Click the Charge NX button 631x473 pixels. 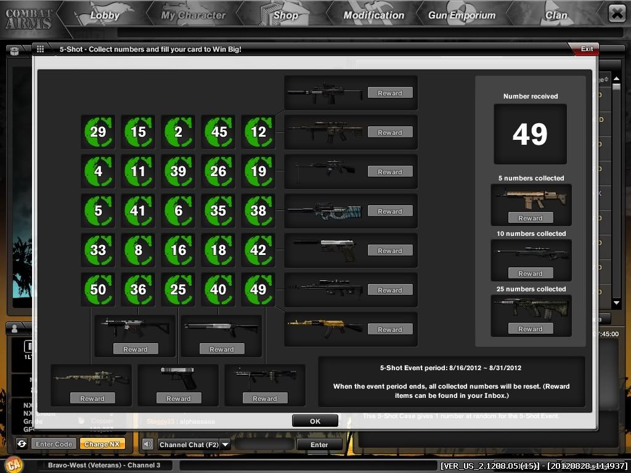(102, 443)
